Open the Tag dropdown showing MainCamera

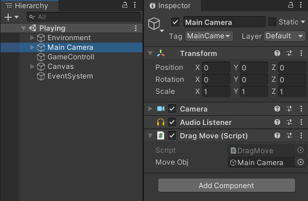point(209,36)
